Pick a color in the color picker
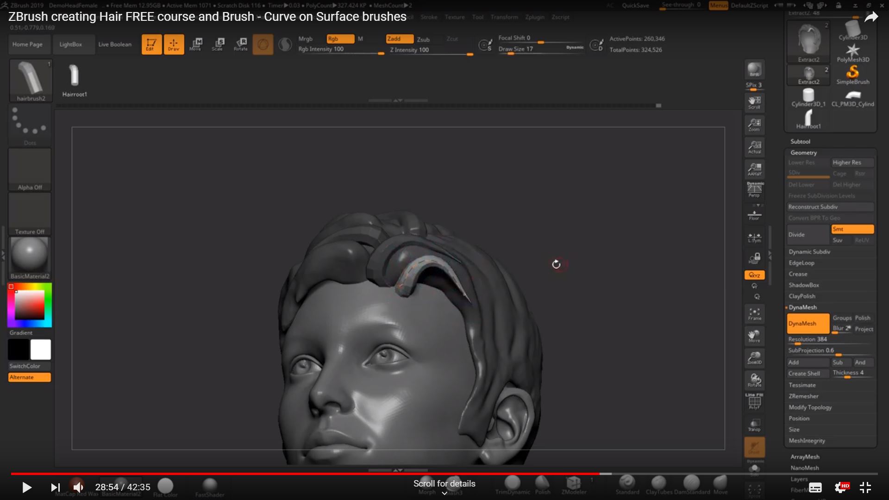 (30, 305)
